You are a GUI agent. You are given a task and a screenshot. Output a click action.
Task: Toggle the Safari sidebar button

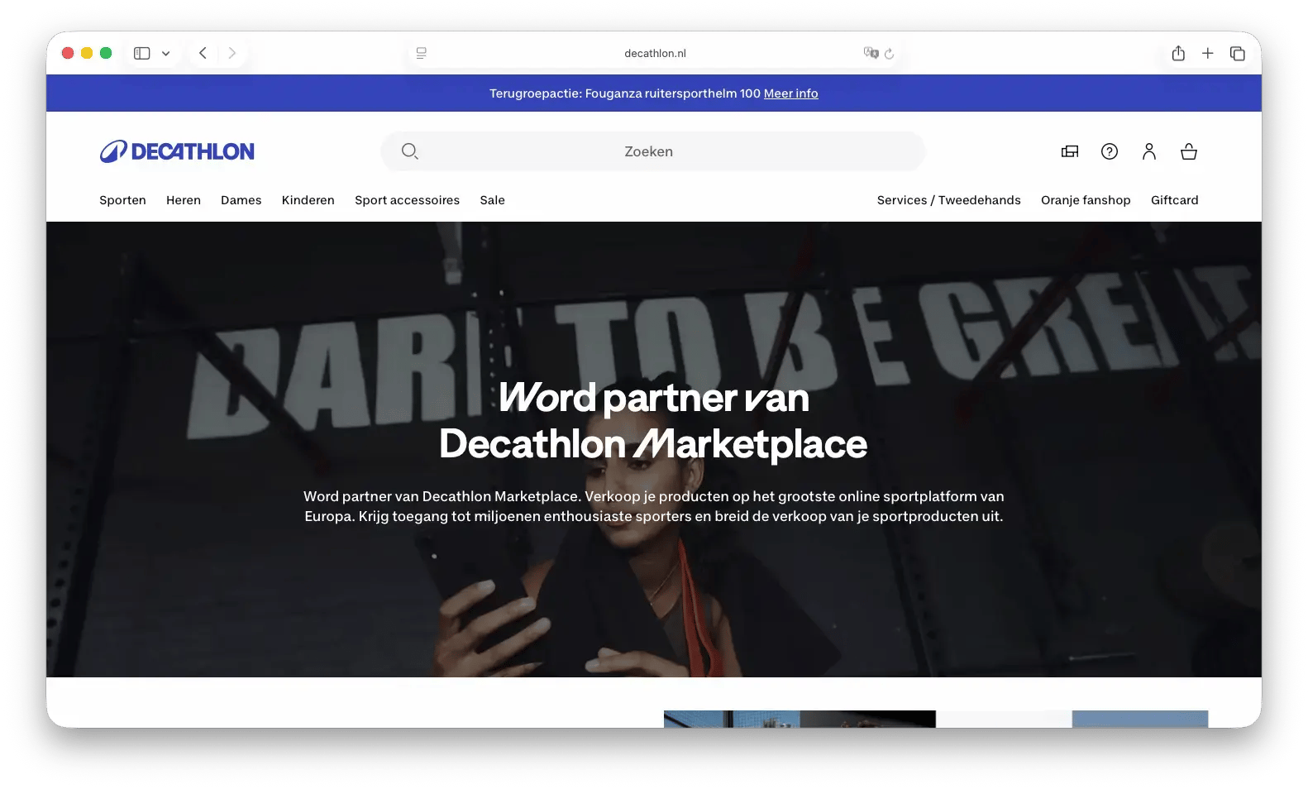[142, 53]
